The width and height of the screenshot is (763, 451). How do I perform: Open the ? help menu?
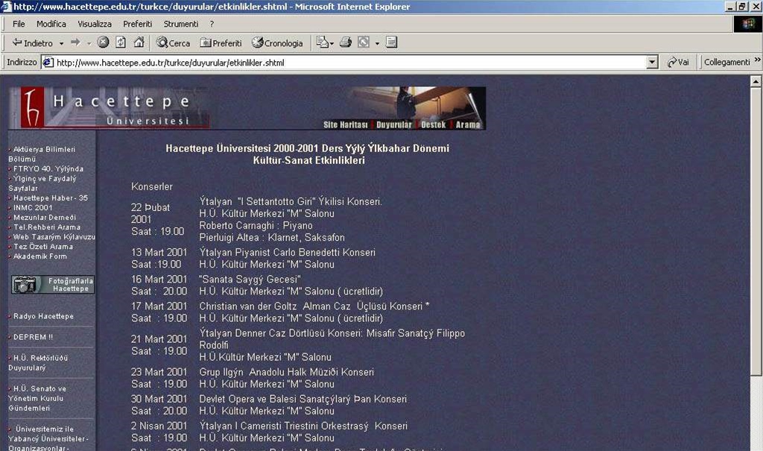(212, 24)
